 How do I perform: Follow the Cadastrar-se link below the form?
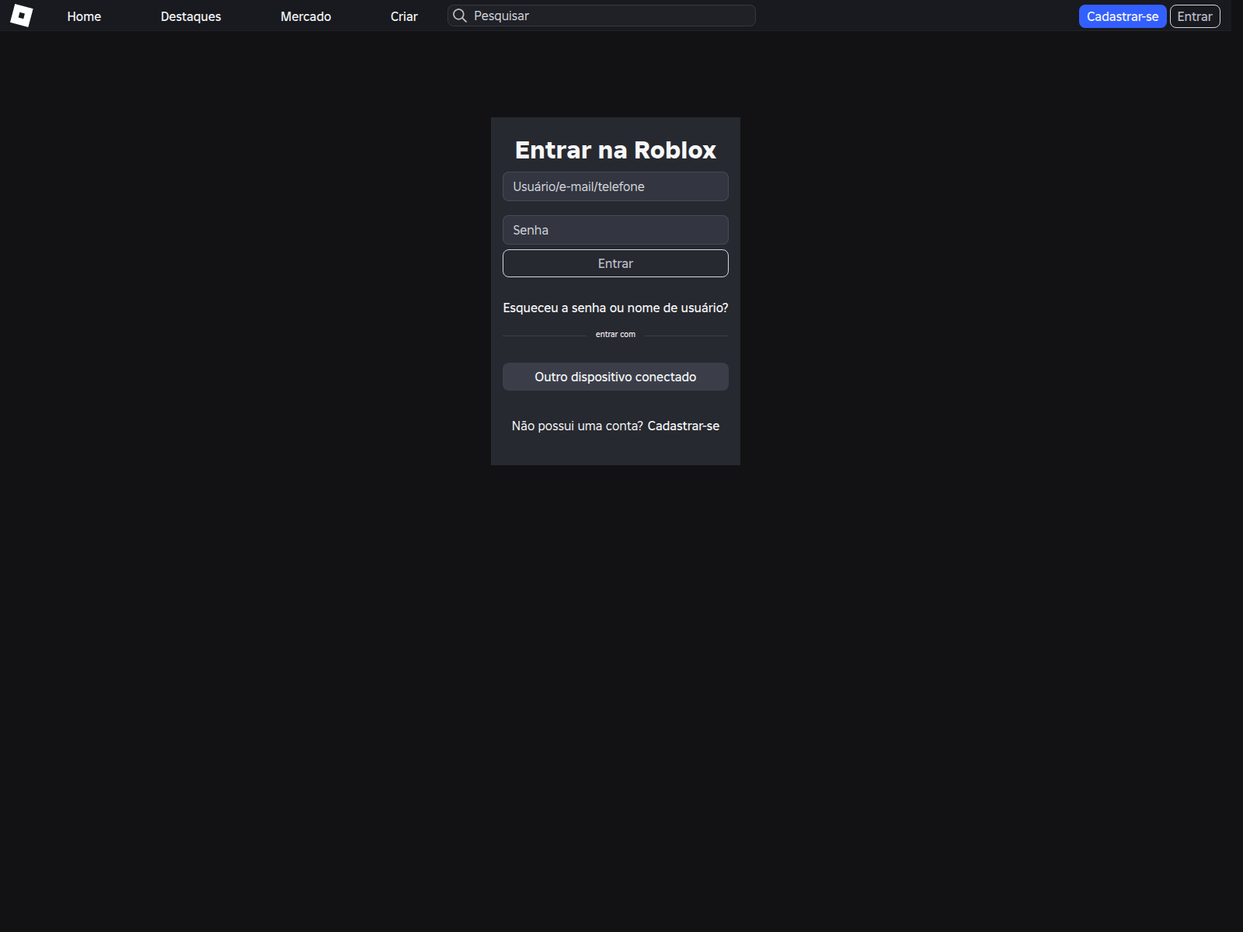[684, 426]
